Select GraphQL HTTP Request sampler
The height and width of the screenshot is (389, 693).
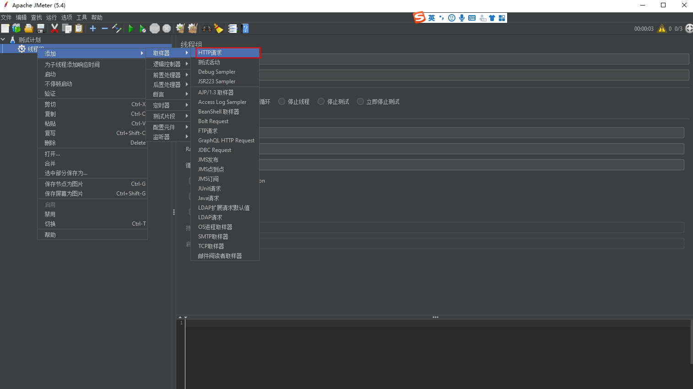point(225,140)
